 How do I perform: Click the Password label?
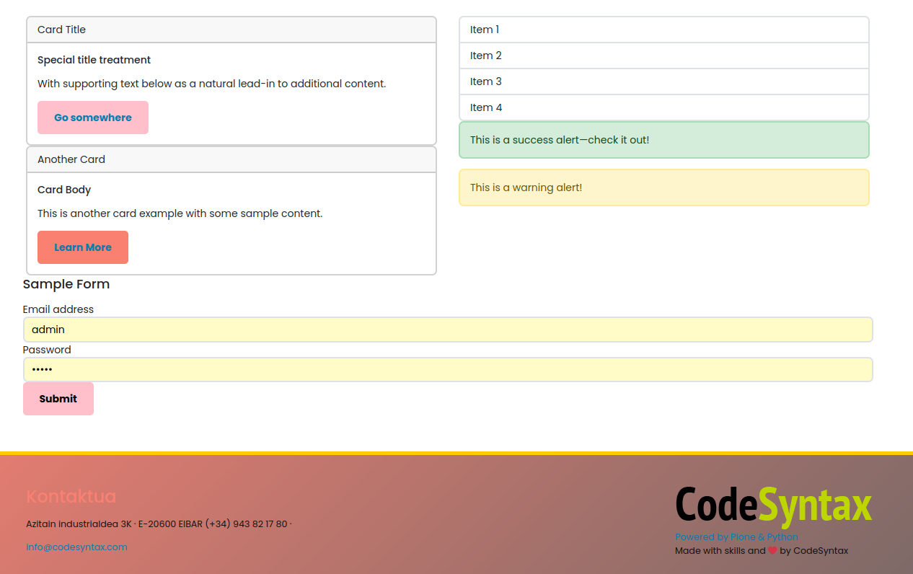tap(47, 350)
